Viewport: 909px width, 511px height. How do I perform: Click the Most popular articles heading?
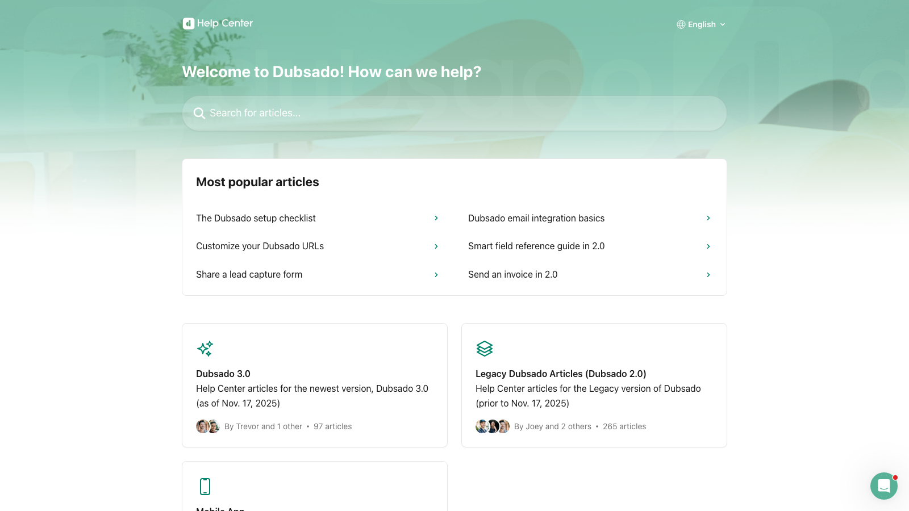click(257, 182)
